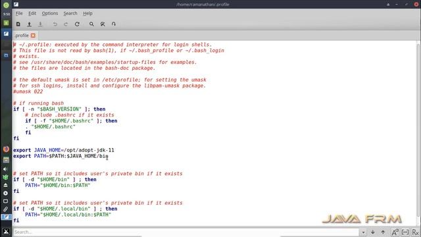Image resolution: width=421 pixels, height=237 pixels.
Task: Click the green workspace icon under the clock
Action: (x=6, y=23)
